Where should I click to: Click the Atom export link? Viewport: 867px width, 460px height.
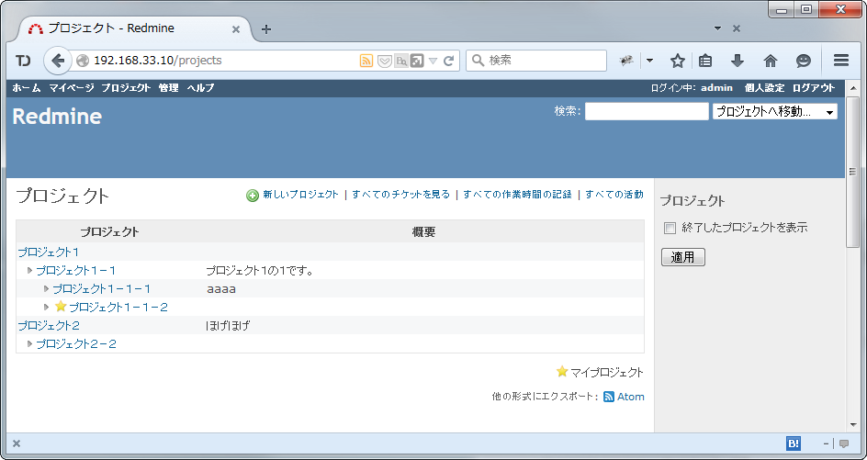[x=630, y=397]
